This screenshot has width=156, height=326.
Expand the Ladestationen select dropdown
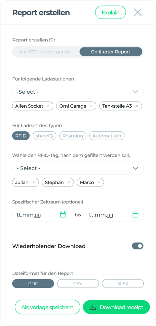(x=78, y=92)
